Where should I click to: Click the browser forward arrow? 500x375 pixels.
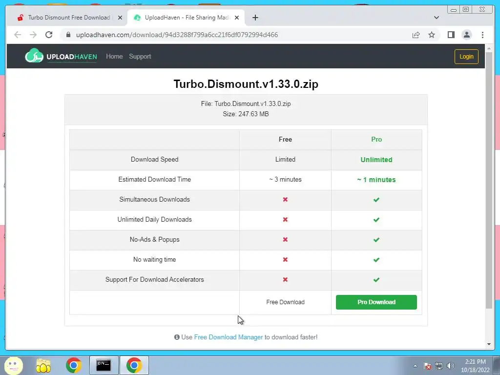33,35
